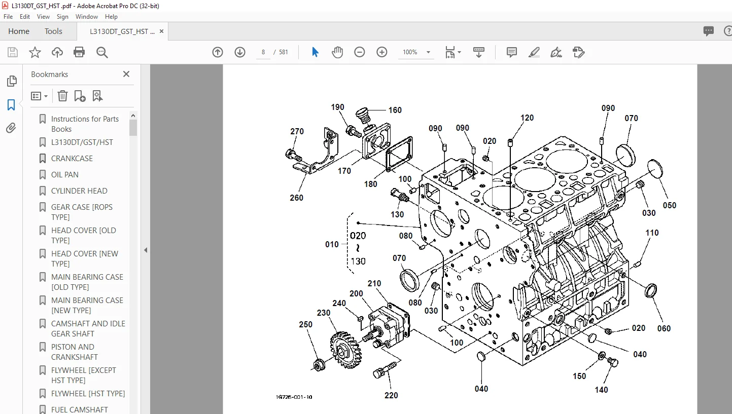Image resolution: width=732 pixels, height=414 pixels.
Task: Open the FUEL CAMSHAFT bookmark
Action: tap(80, 409)
